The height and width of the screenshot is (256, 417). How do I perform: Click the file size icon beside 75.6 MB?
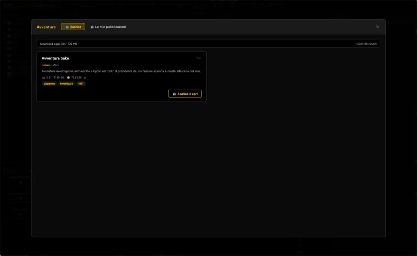(x=69, y=78)
